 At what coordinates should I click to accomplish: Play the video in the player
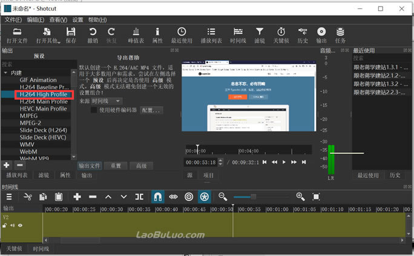284,162
